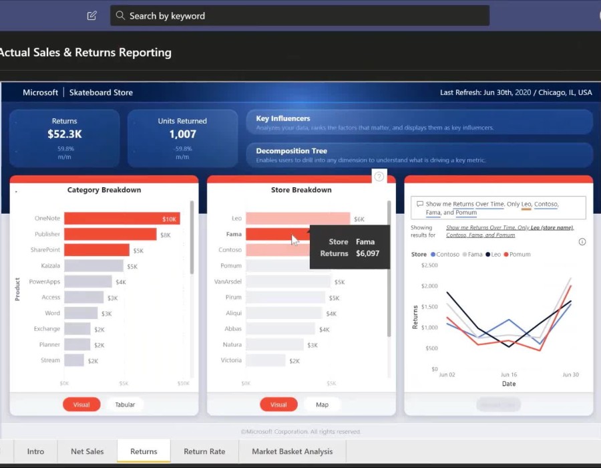The width and height of the screenshot is (601, 468).
Task: Click the search magnifier icon
Action: [x=120, y=15]
